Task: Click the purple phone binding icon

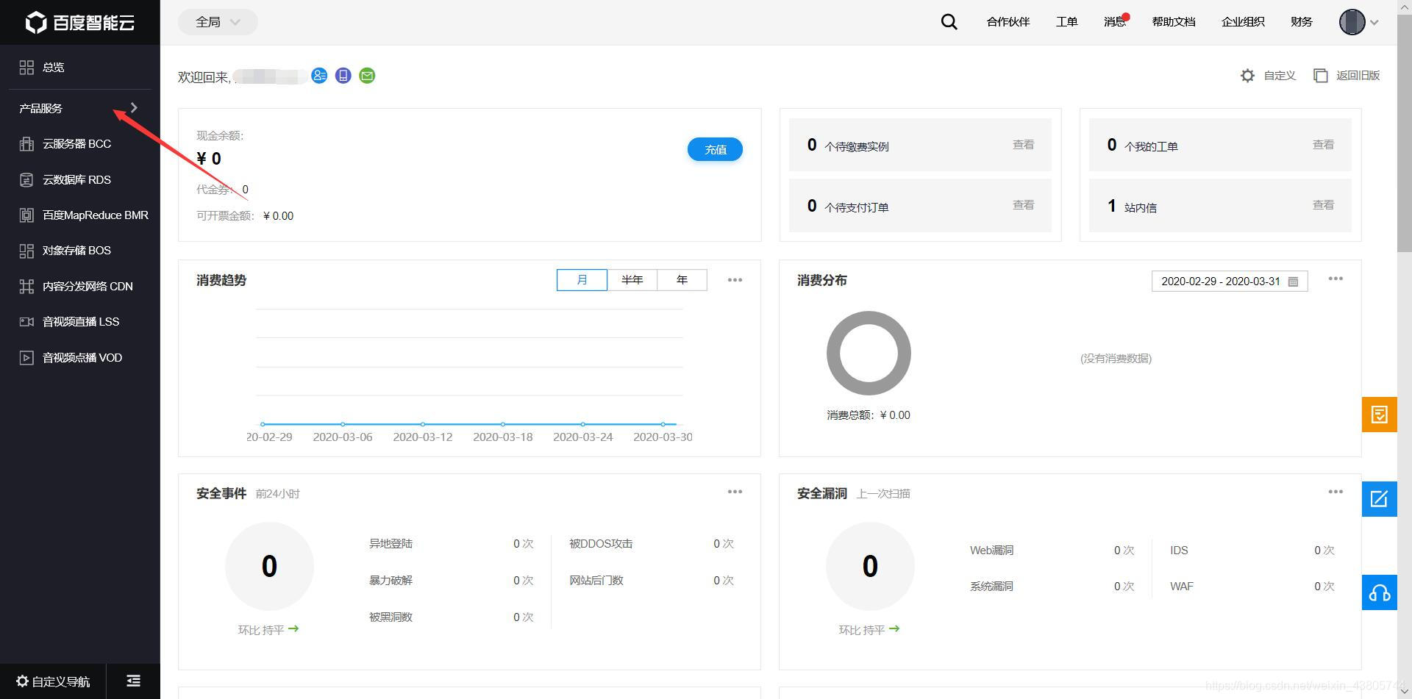Action: point(343,76)
